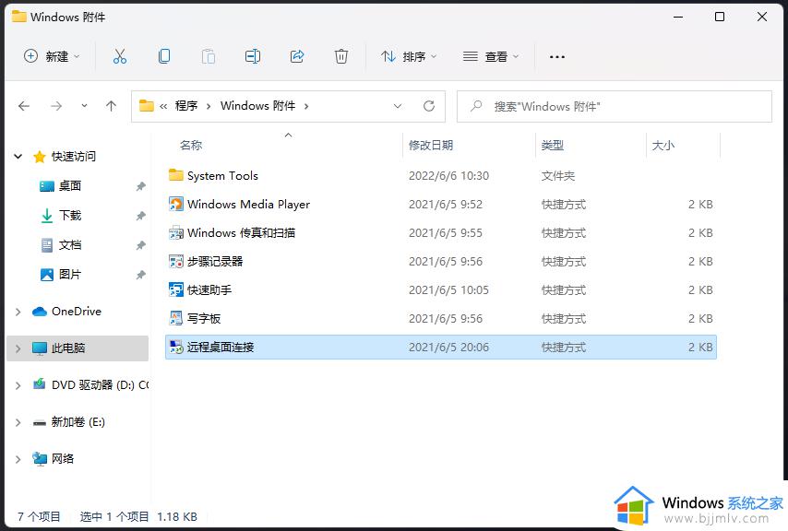The height and width of the screenshot is (531, 788).
Task: Click the 远程桌面连接 file icon
Action: (x=176, y=348)
